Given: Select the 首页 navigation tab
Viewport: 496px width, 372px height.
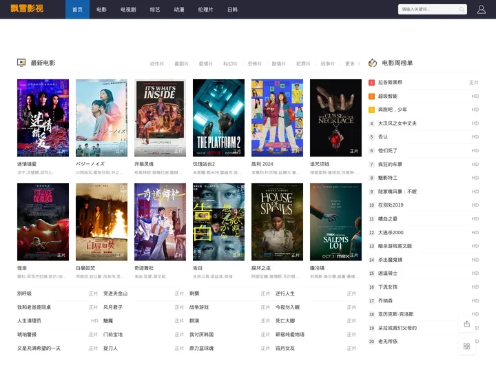Looking at the screenshot, I should [77, 10].
